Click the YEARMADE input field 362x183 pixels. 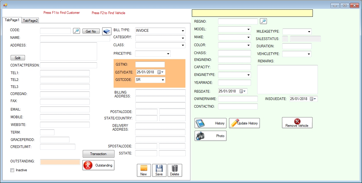coord(235,83)
